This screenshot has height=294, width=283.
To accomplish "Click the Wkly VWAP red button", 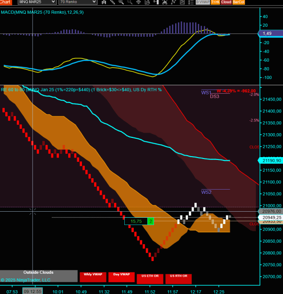I will (93, 277).
